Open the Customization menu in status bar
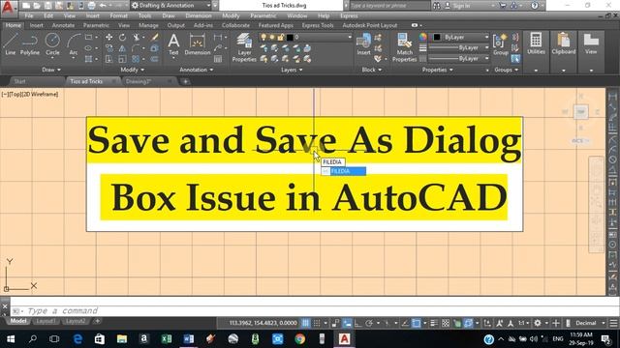 pyautogui.click(x=613, y=323)
